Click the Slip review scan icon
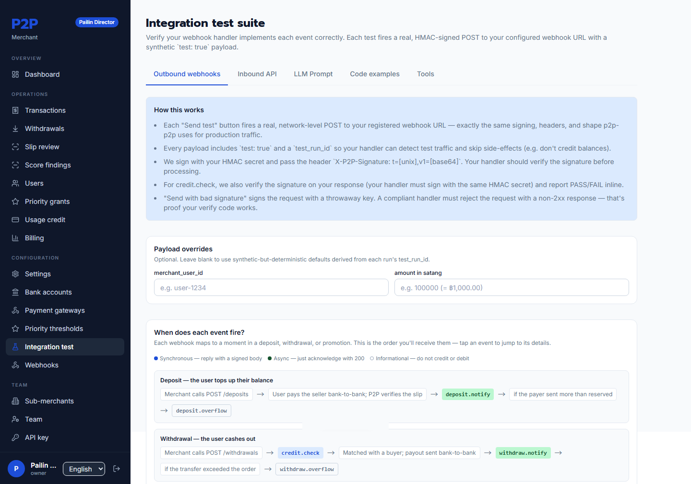 [x=15, y=147]
